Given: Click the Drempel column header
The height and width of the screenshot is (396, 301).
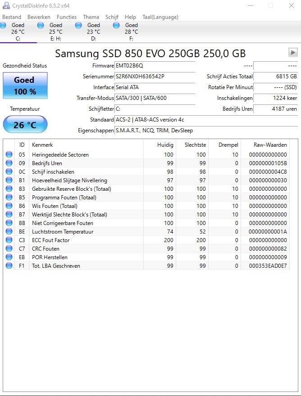Looking at the screenshot, I should tap(224, 145).
